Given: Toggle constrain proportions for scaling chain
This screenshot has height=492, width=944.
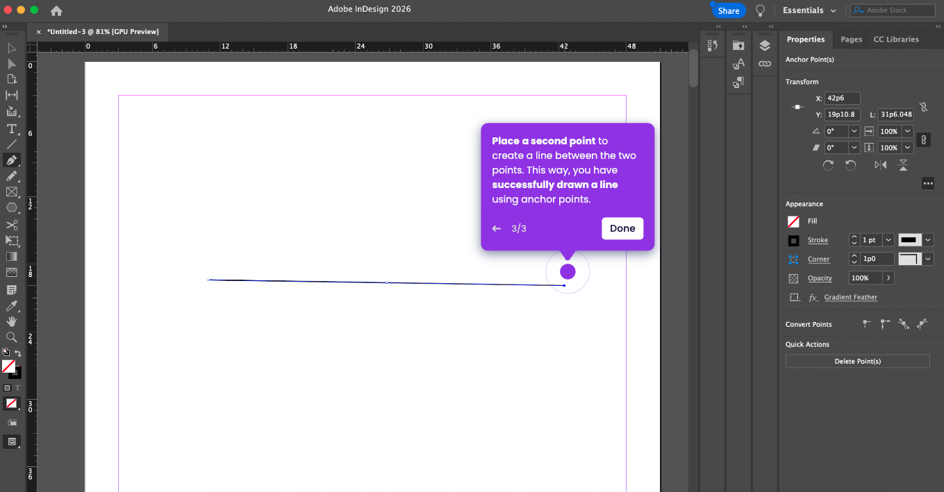Looking at the screenshot, I should (x=923, y=139).
